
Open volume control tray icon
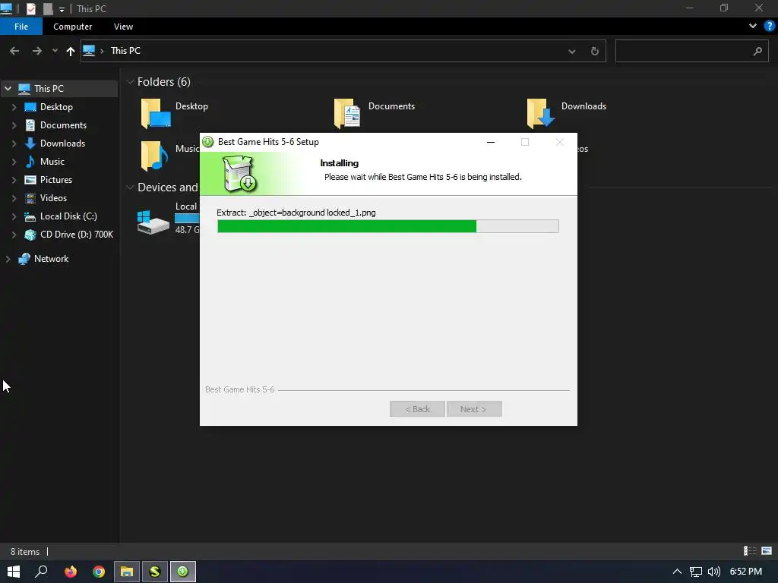714,572
